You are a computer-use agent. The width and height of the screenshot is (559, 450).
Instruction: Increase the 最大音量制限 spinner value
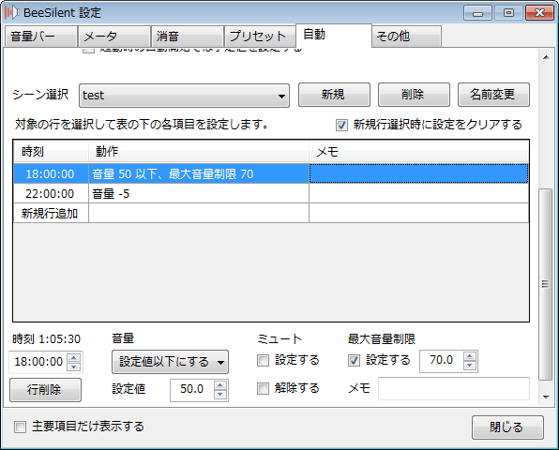point(469,356)
